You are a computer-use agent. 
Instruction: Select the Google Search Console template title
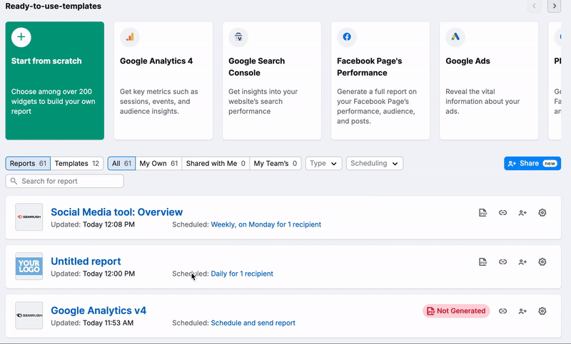(257, 67)
